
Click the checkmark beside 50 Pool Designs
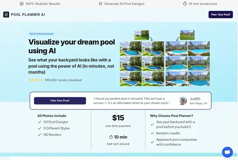click(39, 122)
